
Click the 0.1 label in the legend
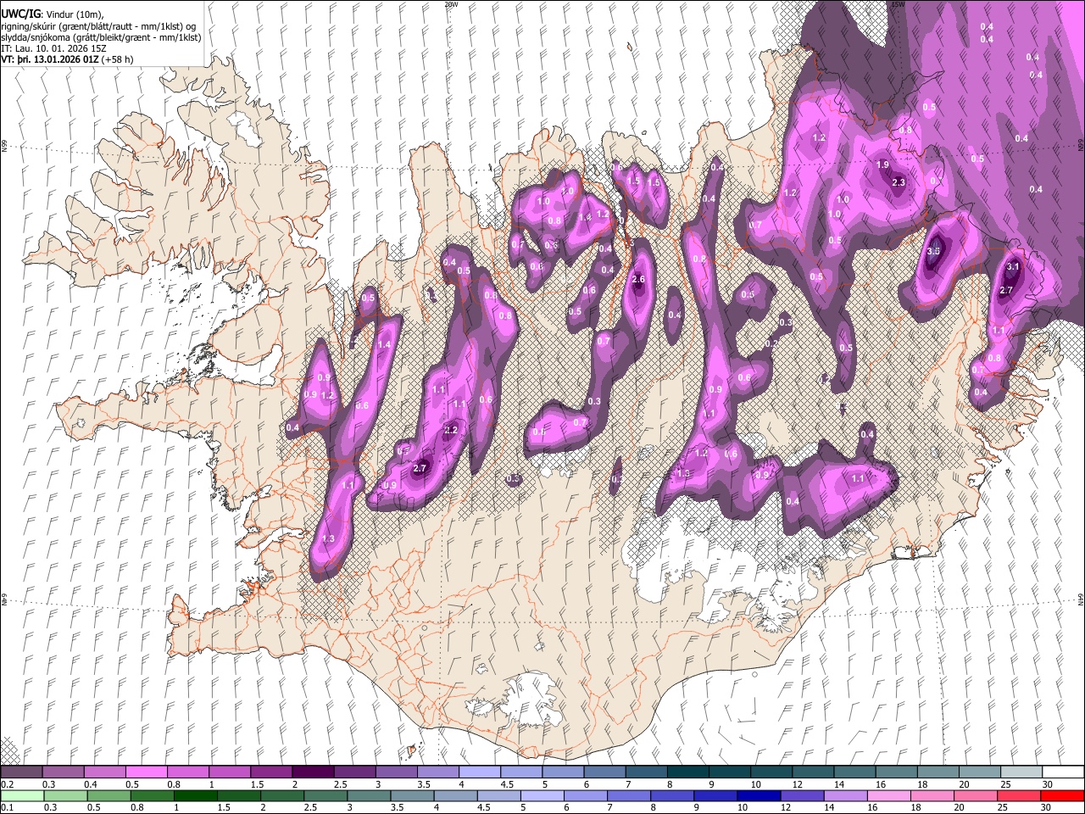6,807
